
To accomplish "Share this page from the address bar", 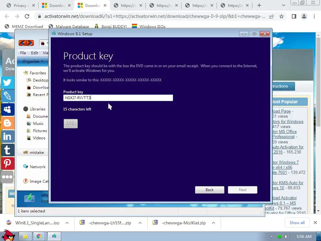I will pyautogui.click(x=271, y=16).
